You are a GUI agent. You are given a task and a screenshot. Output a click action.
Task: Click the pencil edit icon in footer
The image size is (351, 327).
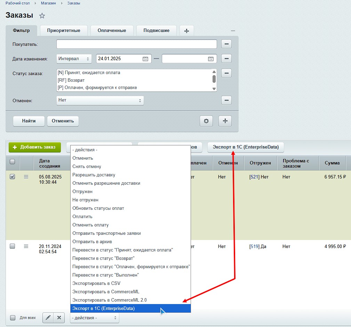[x=48, y=318]
